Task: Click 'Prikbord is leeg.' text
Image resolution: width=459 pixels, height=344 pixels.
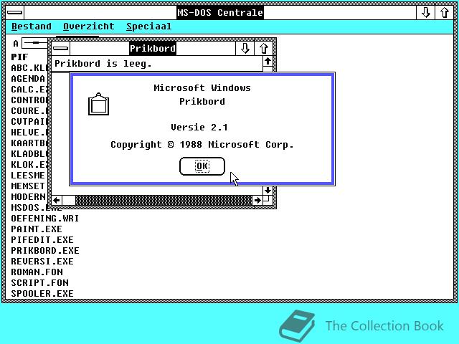Action: coord(103,64)
